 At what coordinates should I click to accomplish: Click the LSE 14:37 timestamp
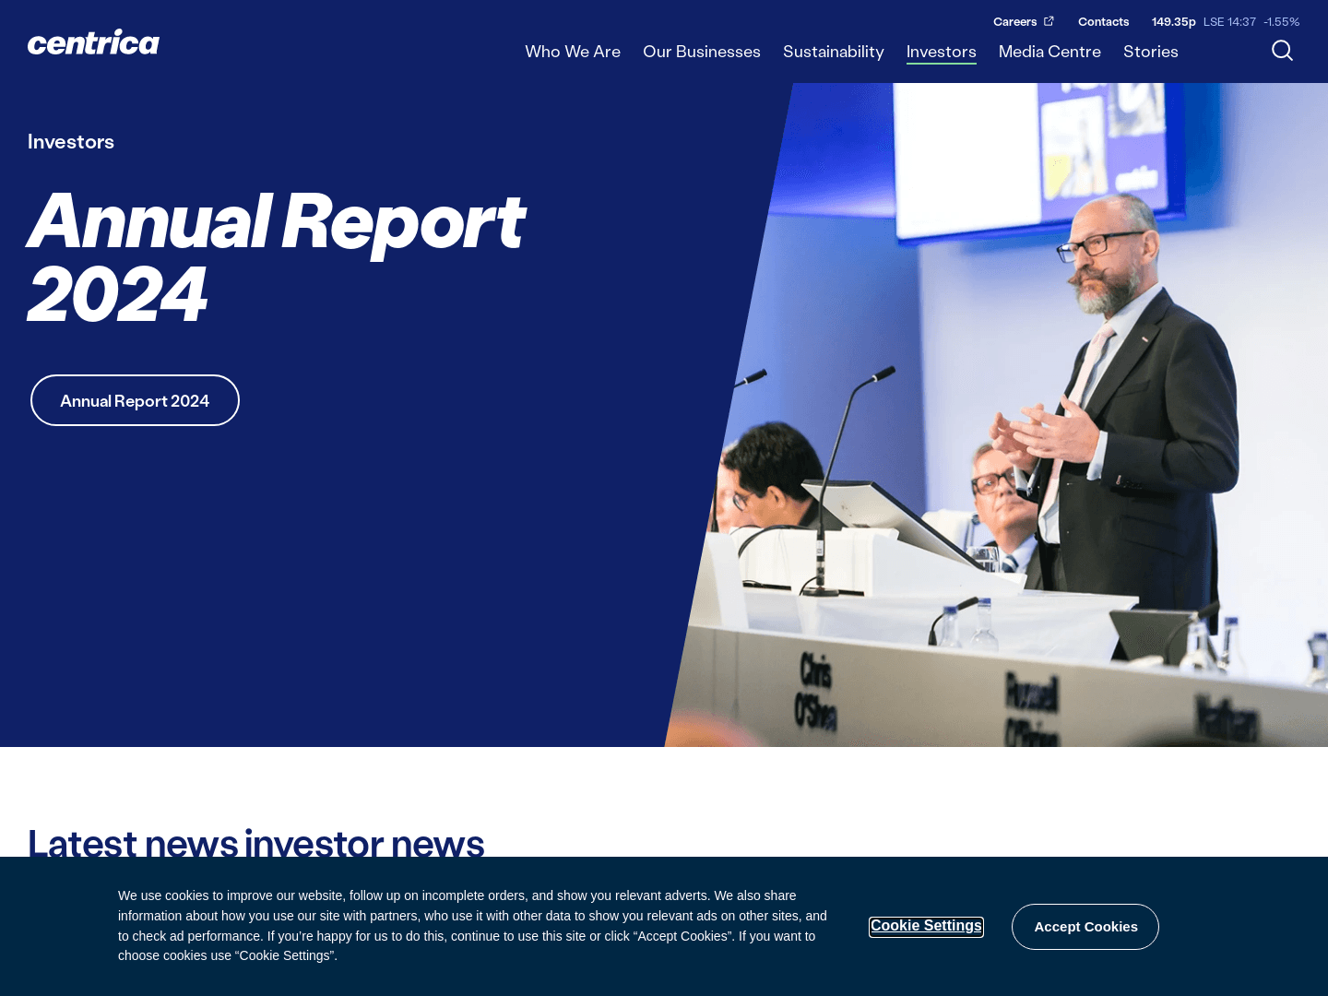coord(1229,21)
